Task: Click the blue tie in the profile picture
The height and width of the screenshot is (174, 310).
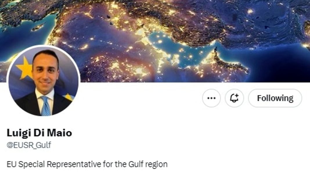Action: point(46,106)
